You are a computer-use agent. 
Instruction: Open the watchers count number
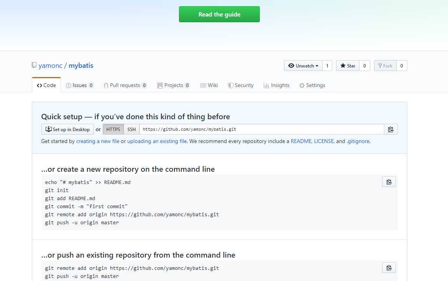(x=327, y=66)
